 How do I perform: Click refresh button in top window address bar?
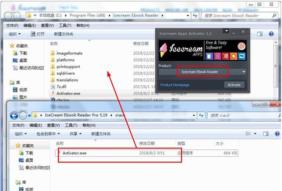[195, 15]
